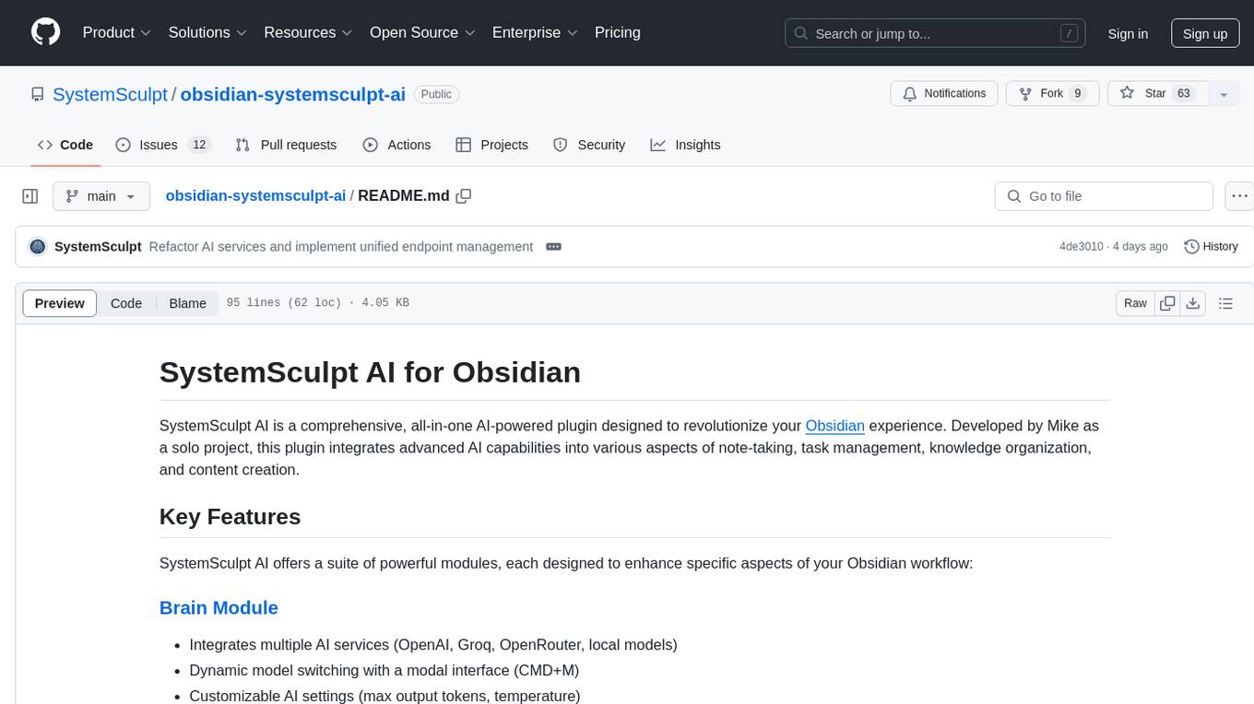Switch to the Security tab
The width and height of the screenshot is (1254, 704).
(589, 145)
